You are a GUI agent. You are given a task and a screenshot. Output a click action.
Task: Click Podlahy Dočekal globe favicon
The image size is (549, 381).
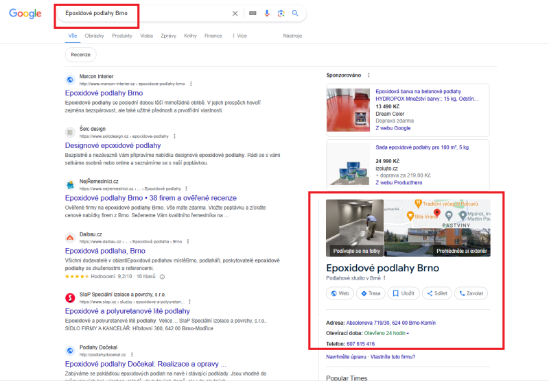(70, 351)
